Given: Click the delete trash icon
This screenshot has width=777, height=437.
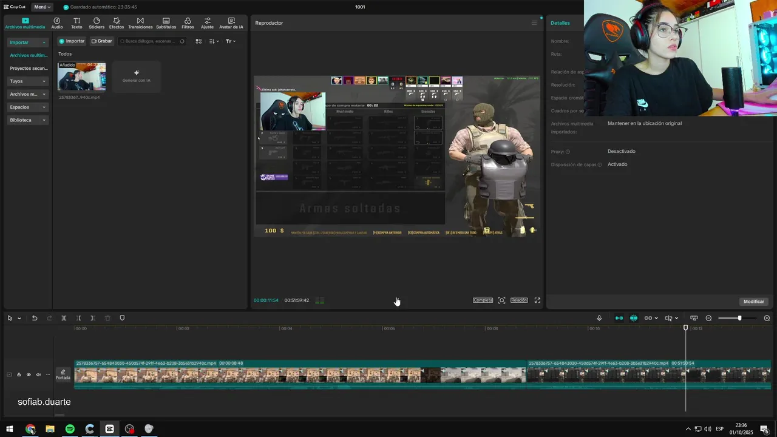Looking at the screenshot, I should (107, 318).
